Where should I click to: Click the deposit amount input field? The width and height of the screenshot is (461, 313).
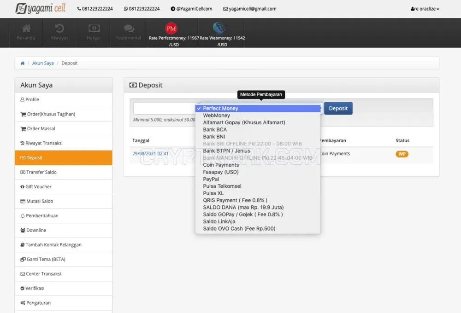click(165, 108)
